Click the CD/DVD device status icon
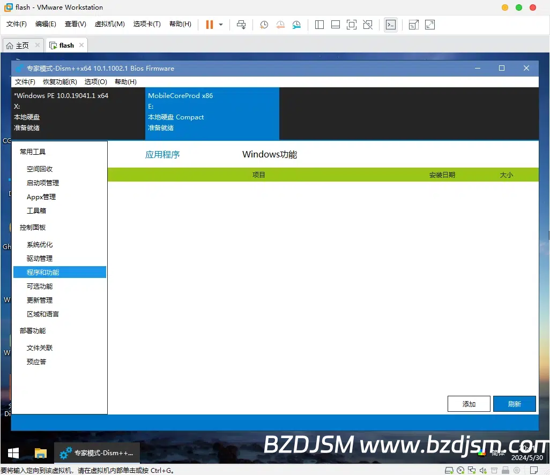The height and width of the screenshot is (475, 550). 460,470
